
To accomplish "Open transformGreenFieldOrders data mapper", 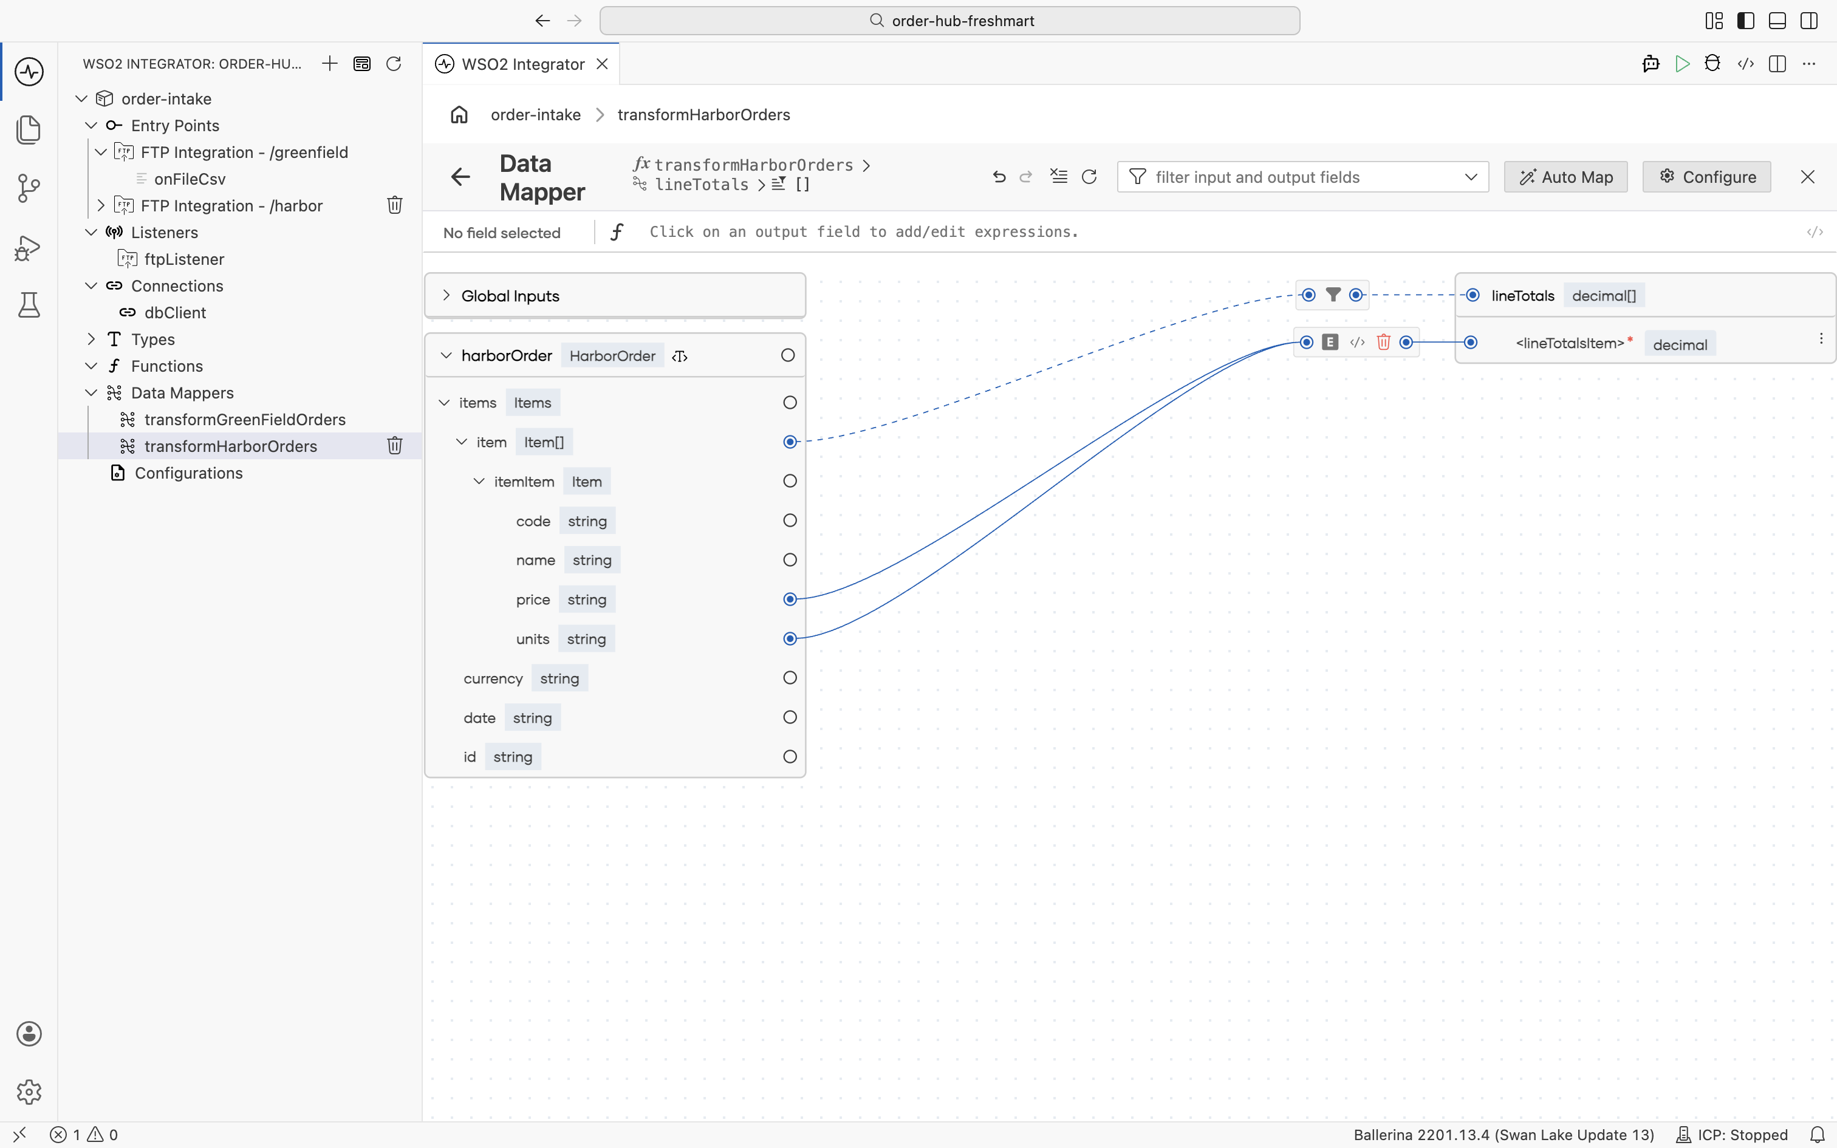I will click(x=244, y=420).
